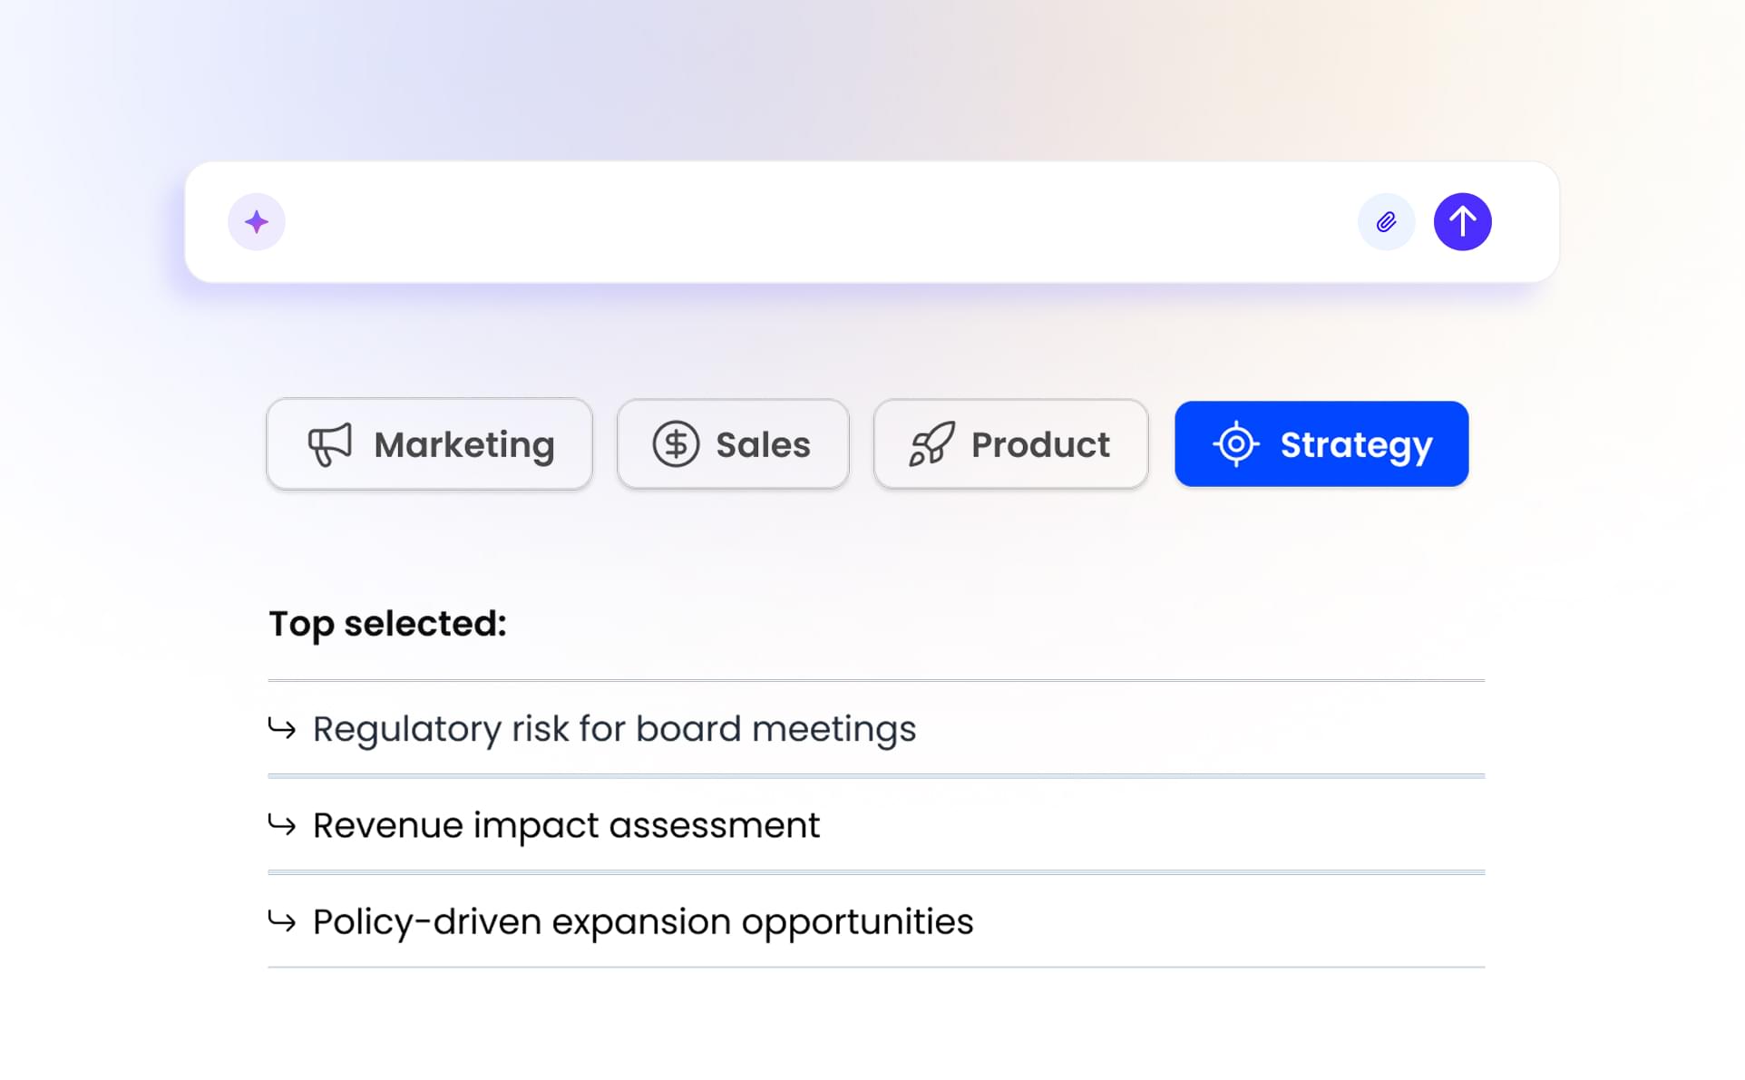Choose the highlighted Strategy tab
This screenshot has height=1080, width=1745.
tap(1321, 444)
